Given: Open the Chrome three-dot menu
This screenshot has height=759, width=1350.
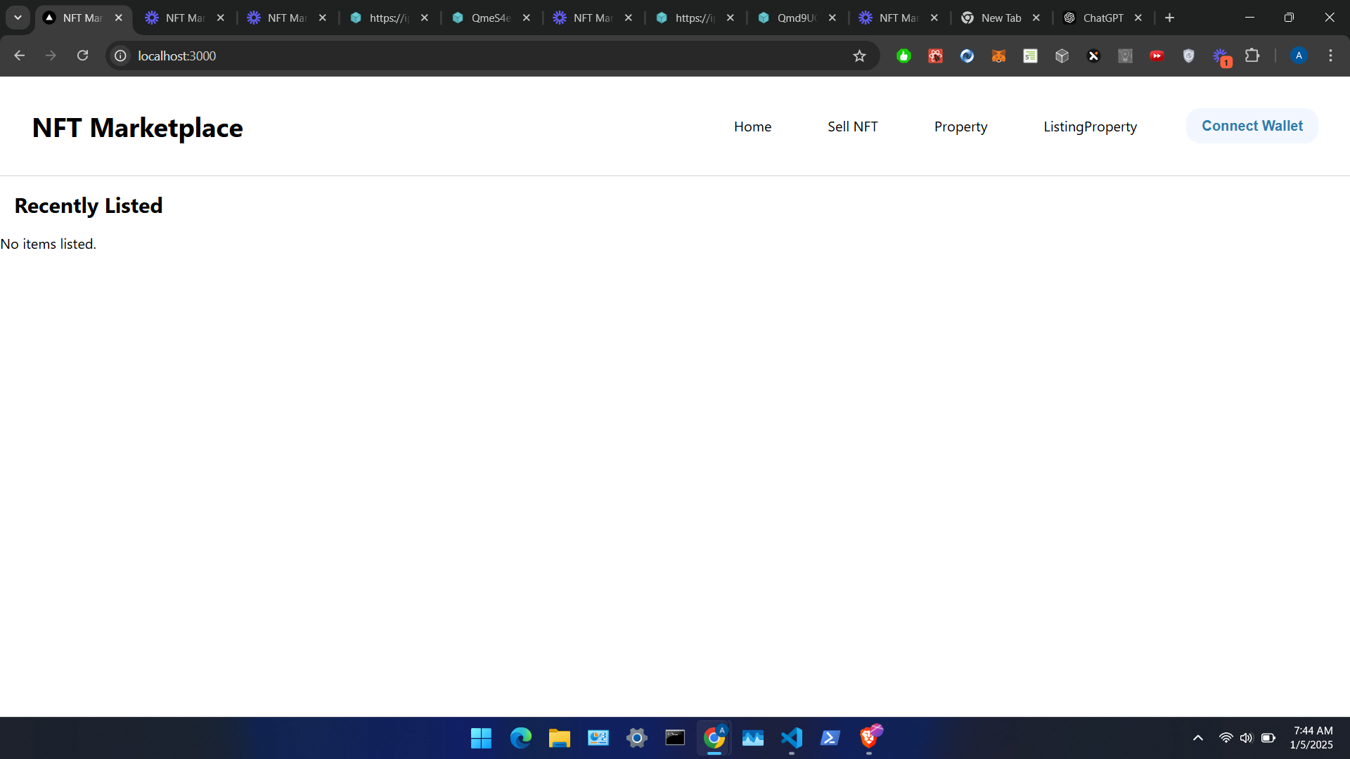Looking at the screenshot, I should (1330, 56).
